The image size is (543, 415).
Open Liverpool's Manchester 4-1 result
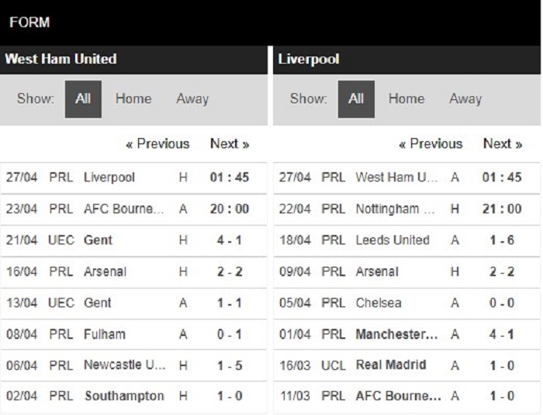pyautogui.click(x=397, y=334)
